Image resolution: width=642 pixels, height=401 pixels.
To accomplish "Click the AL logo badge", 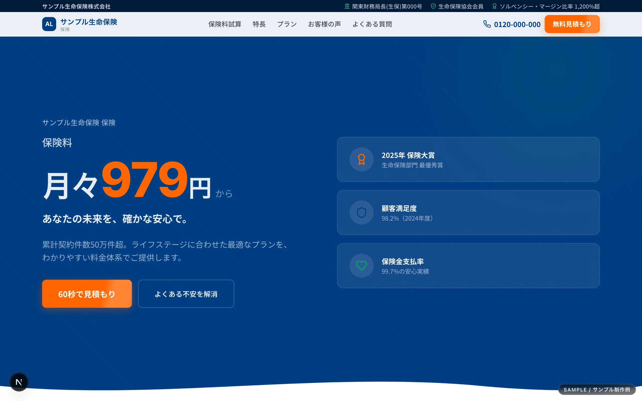I will [x=49, y=24].
